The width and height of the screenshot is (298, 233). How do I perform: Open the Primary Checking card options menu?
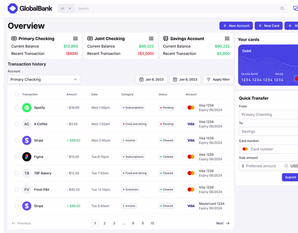point(75,38)
